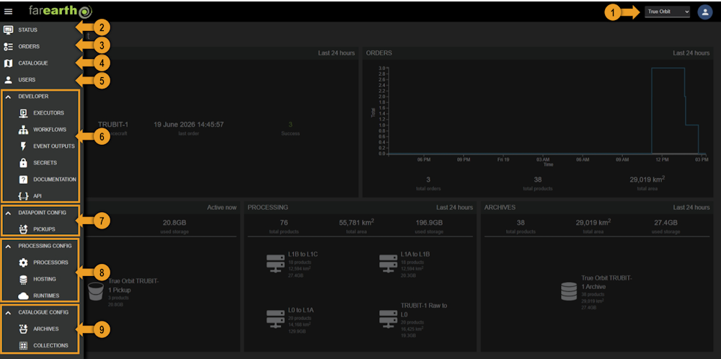
Task: Click the Collections grid icon
Action: [23, 345]
